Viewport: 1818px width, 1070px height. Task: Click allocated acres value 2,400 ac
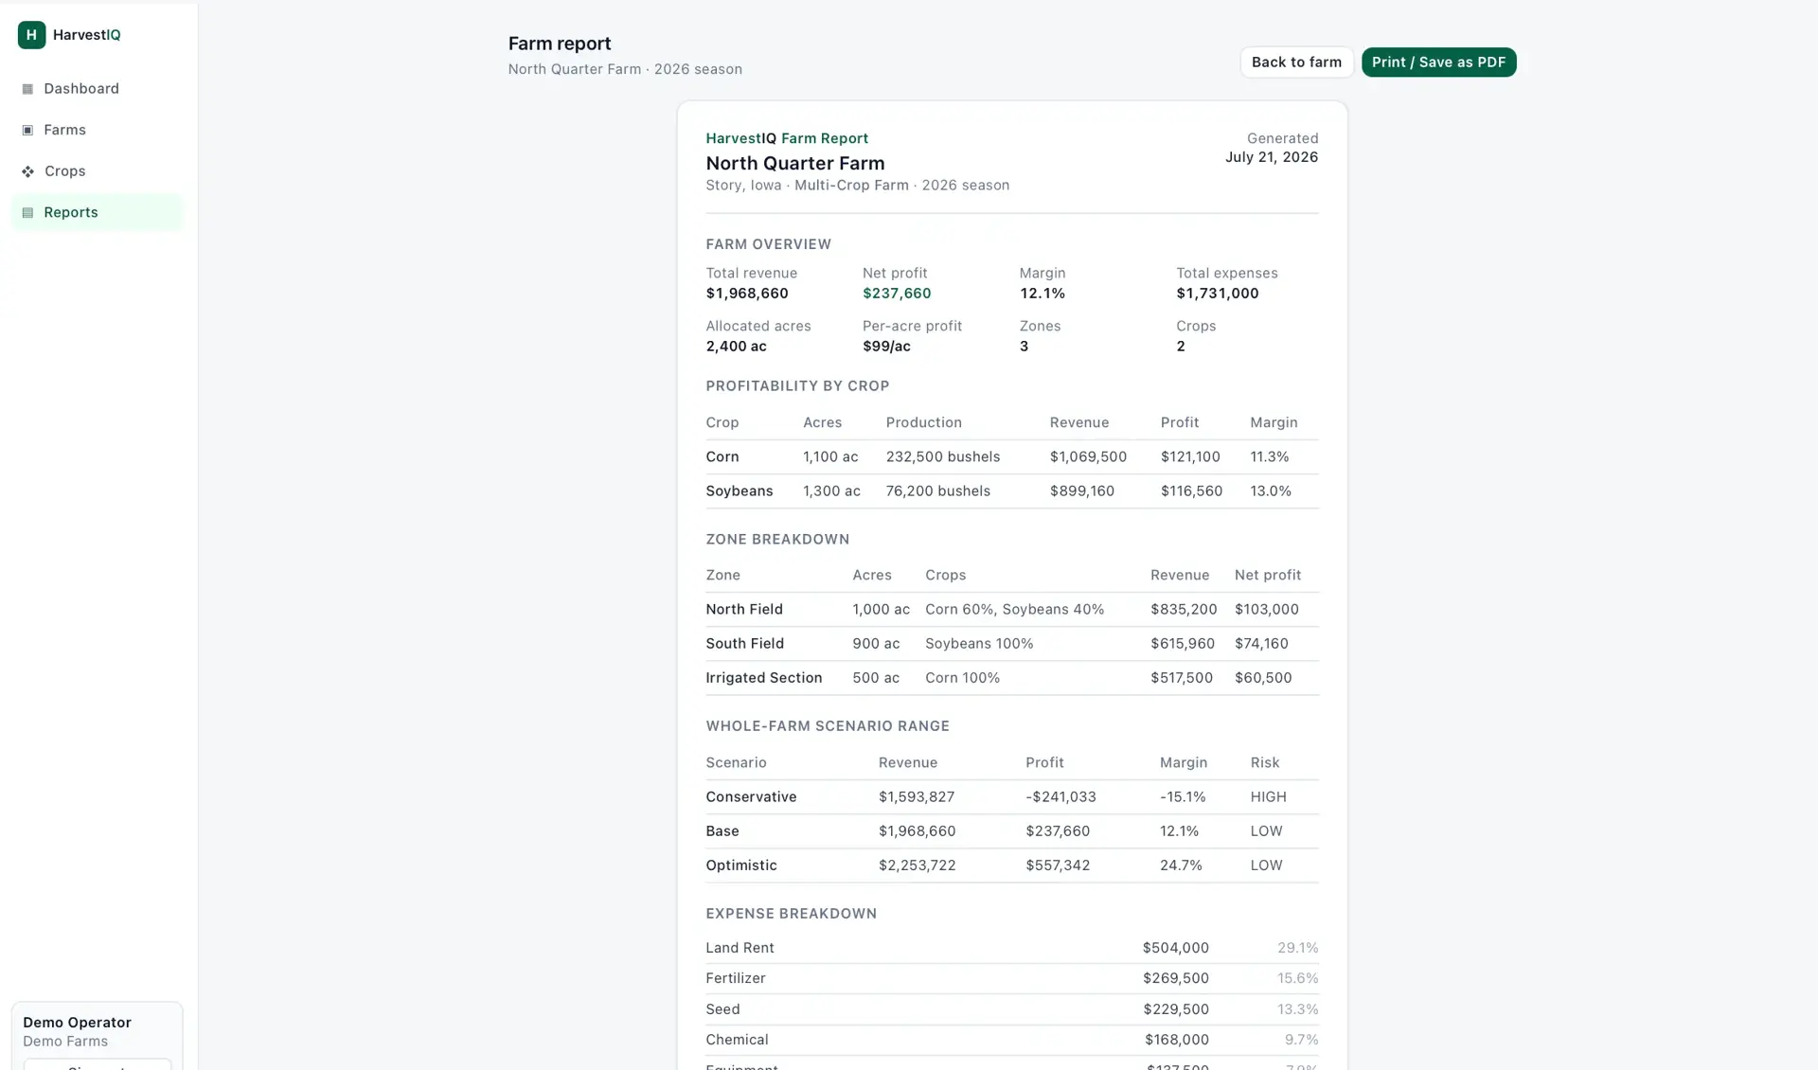click(737, 347)
